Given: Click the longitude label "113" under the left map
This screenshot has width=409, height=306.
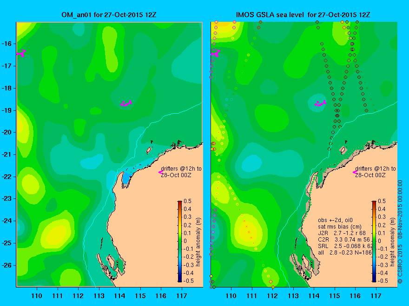Looking at the screenshot, I should (x=99, y=296).
